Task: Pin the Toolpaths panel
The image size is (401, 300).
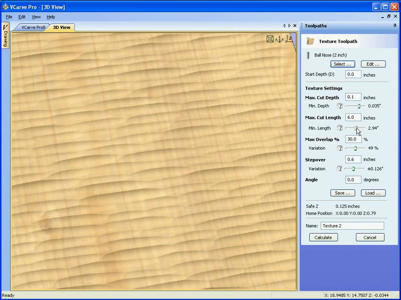Action: point(395,26)
